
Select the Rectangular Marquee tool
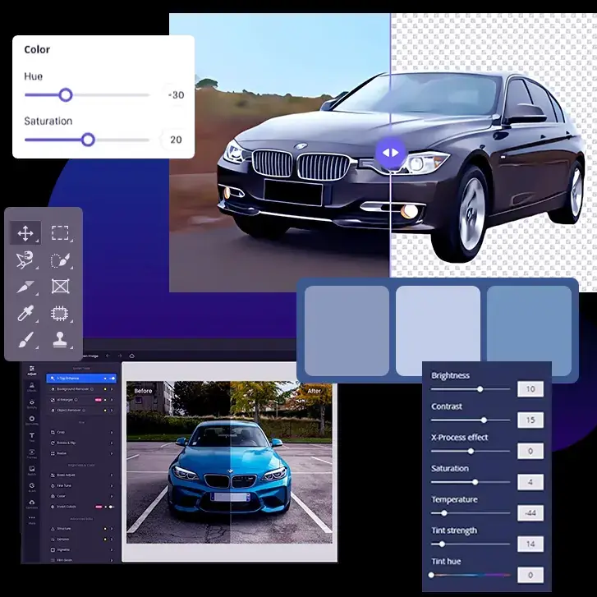pyautogui.click(x=60, y=232)
